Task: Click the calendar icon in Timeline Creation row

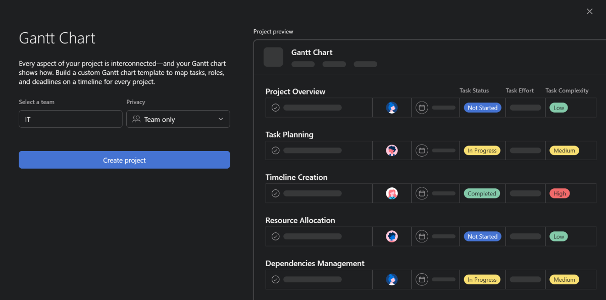Action: point(422,193)
